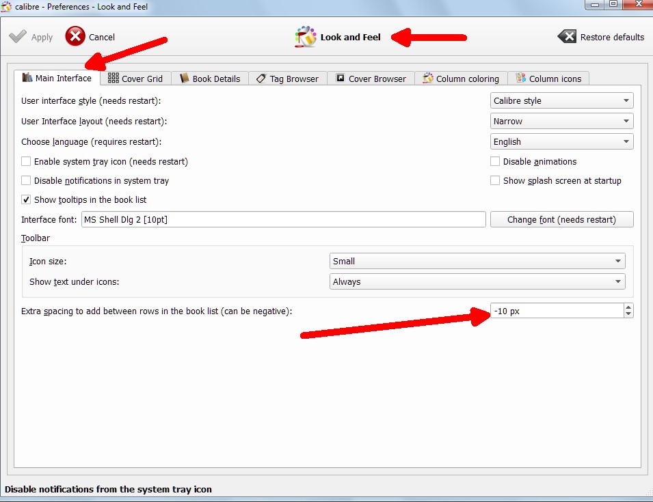This screenshot has width=653, height=502.
Task: Click the grey Apply checkmark icon
Action: tap(18, 37)
